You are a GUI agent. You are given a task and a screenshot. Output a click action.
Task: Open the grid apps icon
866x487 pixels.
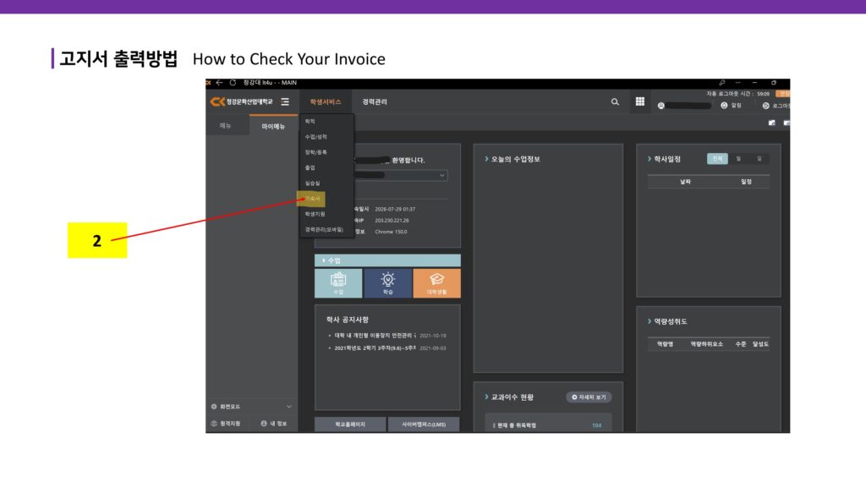(x=639, y=101)
